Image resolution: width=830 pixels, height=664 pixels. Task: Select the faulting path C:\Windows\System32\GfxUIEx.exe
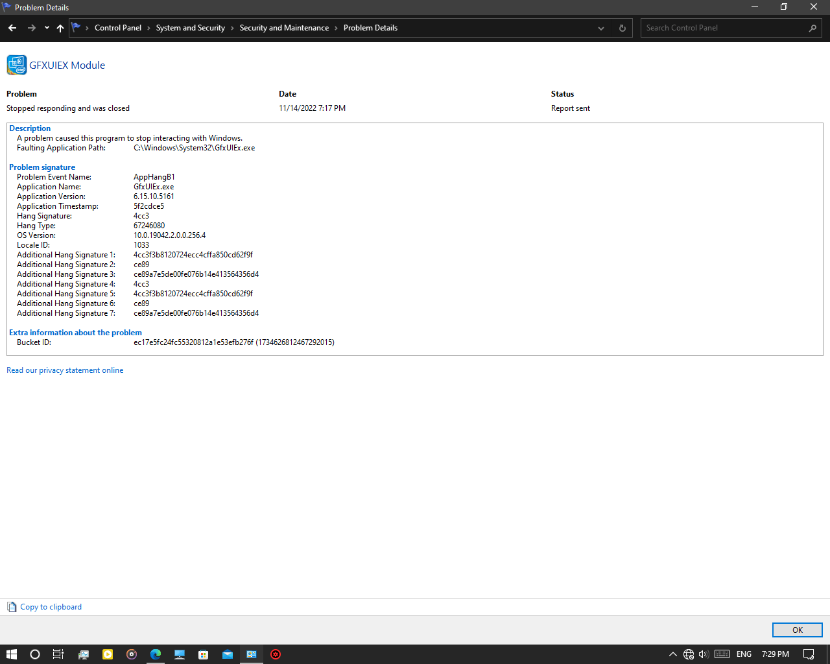pos(195,148)
